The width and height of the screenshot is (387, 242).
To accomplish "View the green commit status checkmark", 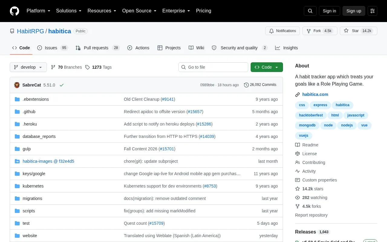I will click(x=62, y=85).
